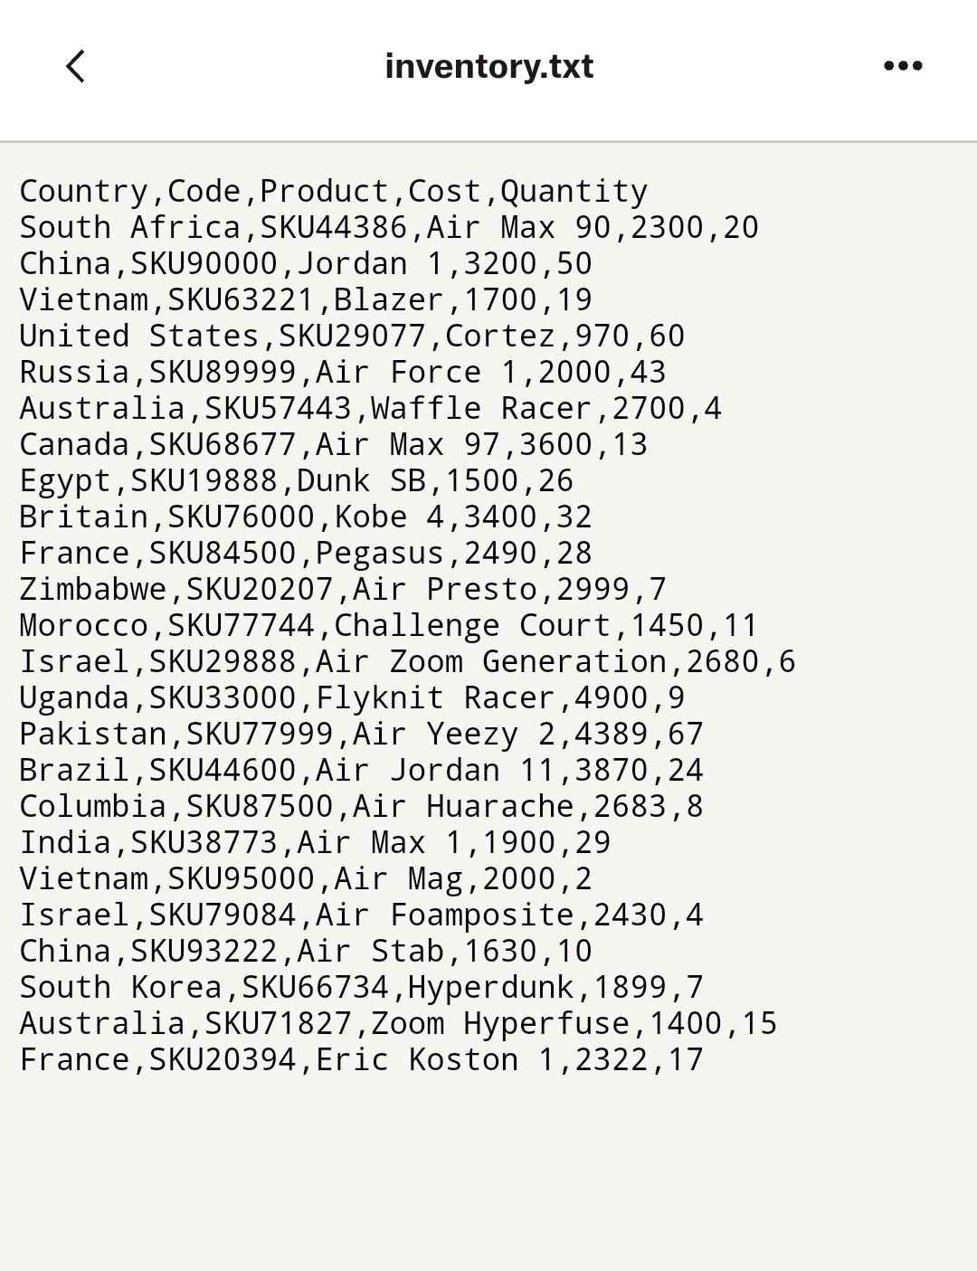Select the Zimbabwe Air Presto entry
Viewport: 977px width, 1271px height.
pos(341,588)
